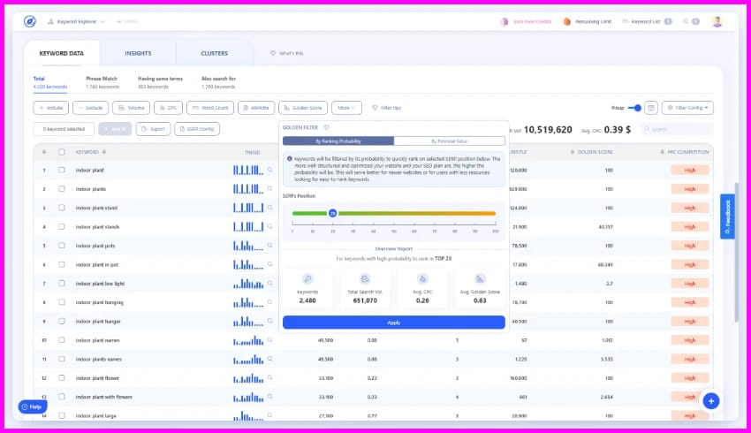Viewport: 751px width, 433px height.
Task: Click the SERPs Position slider handle
Action: point(332,213)
